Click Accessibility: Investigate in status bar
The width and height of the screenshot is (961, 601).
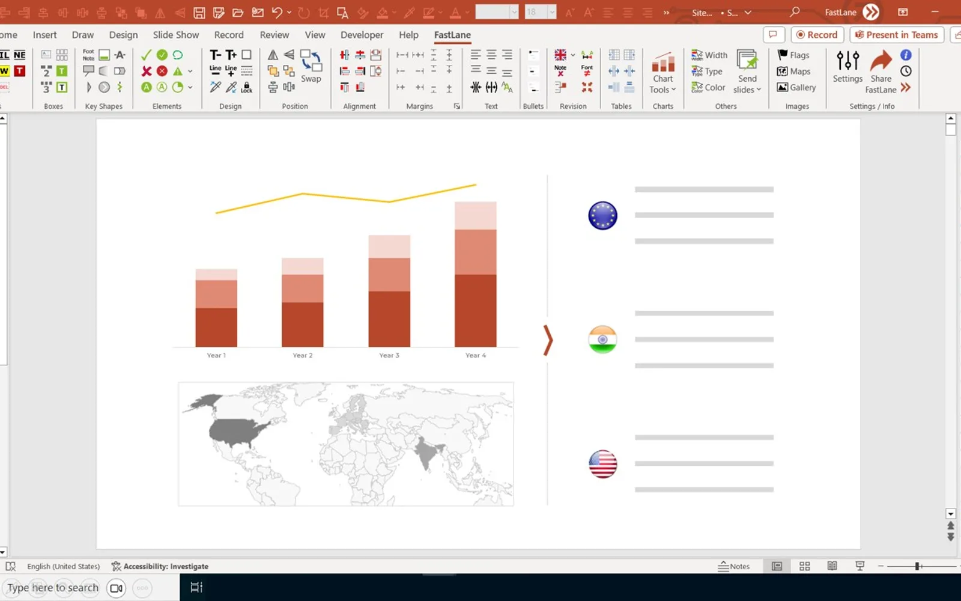160,566
